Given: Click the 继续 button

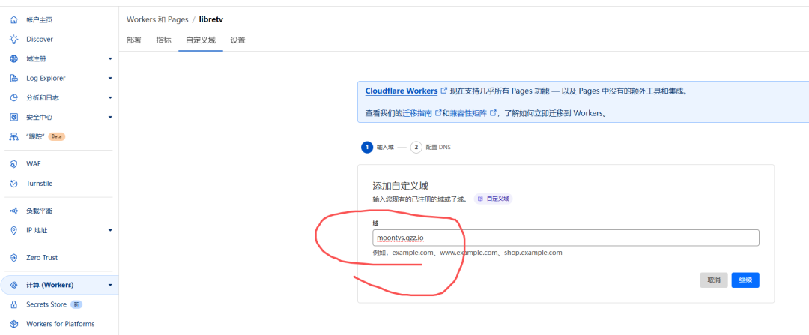Looking at the screenshot, I should pyautogui.click(x=745, y=280).
